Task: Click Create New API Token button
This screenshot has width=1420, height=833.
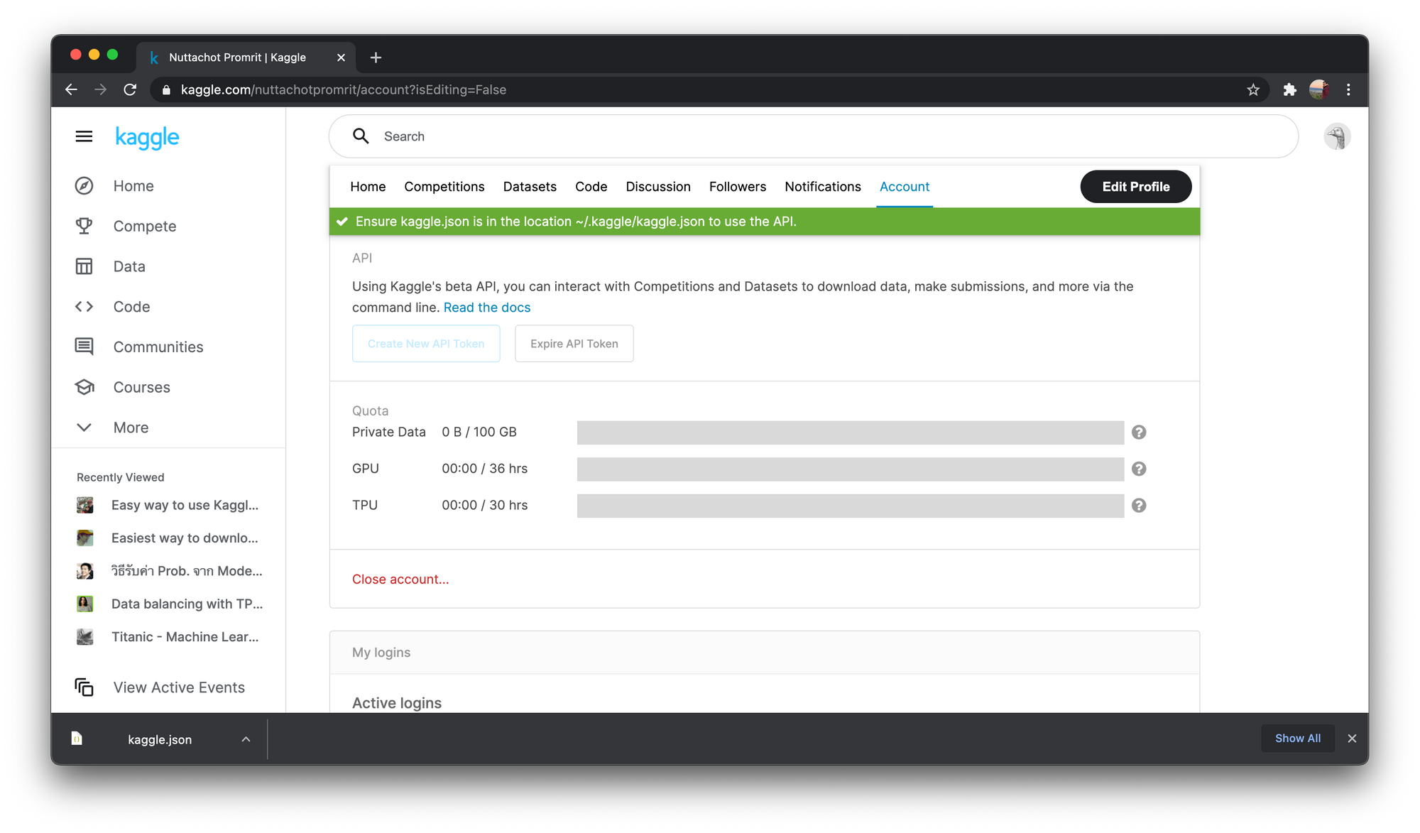Action: pyautogui.click(x=426, y=344)
